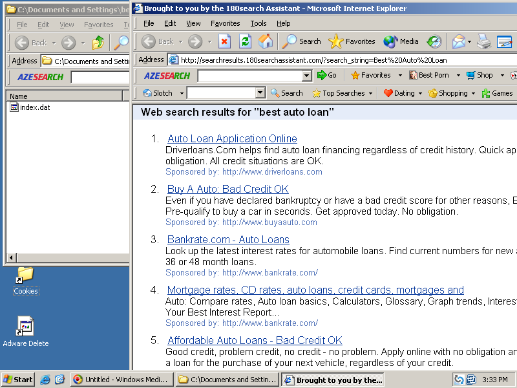
Task: Open Favorites star in IE's standard toolbar
Action: [x=352, y=41]
